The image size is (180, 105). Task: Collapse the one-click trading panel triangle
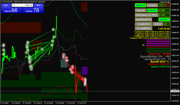[x=2, y=2]
